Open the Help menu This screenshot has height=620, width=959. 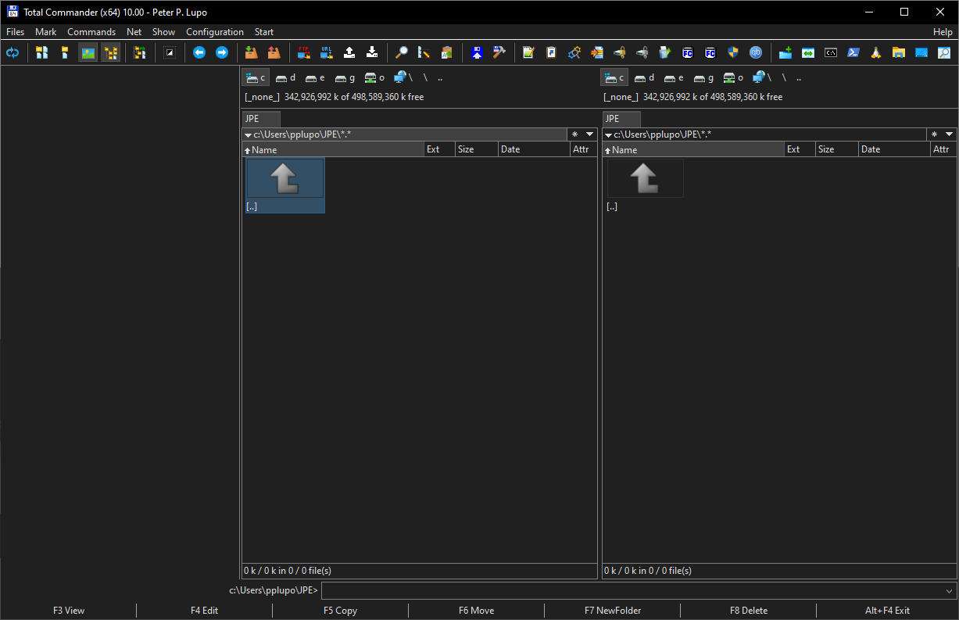tap(943, 32)
